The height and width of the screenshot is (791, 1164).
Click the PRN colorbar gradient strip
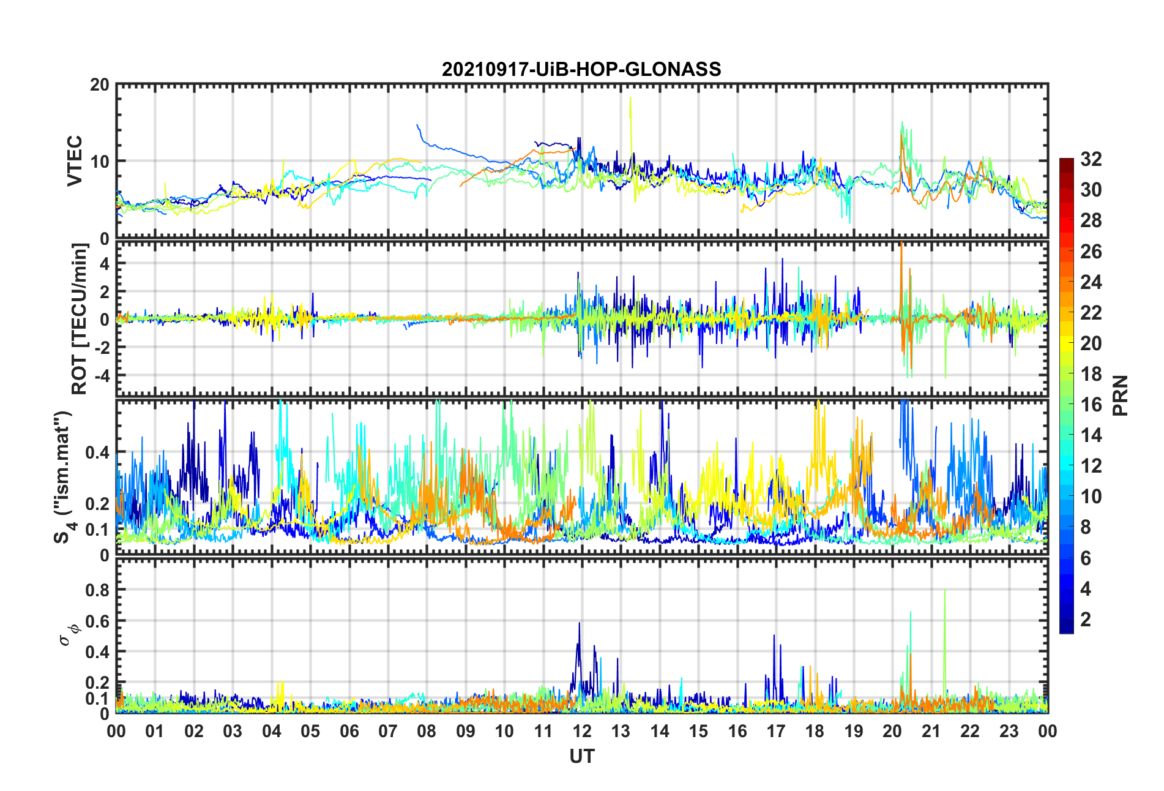tap(1067, 395)
